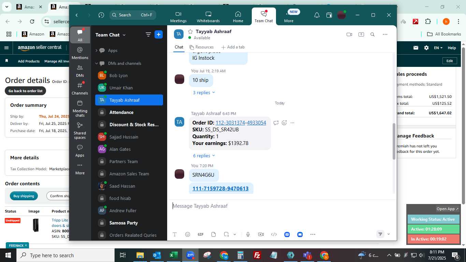The width and height of the screenshot is (466, 262).
Task: Record audio message microphone icon
Action: 248,234
